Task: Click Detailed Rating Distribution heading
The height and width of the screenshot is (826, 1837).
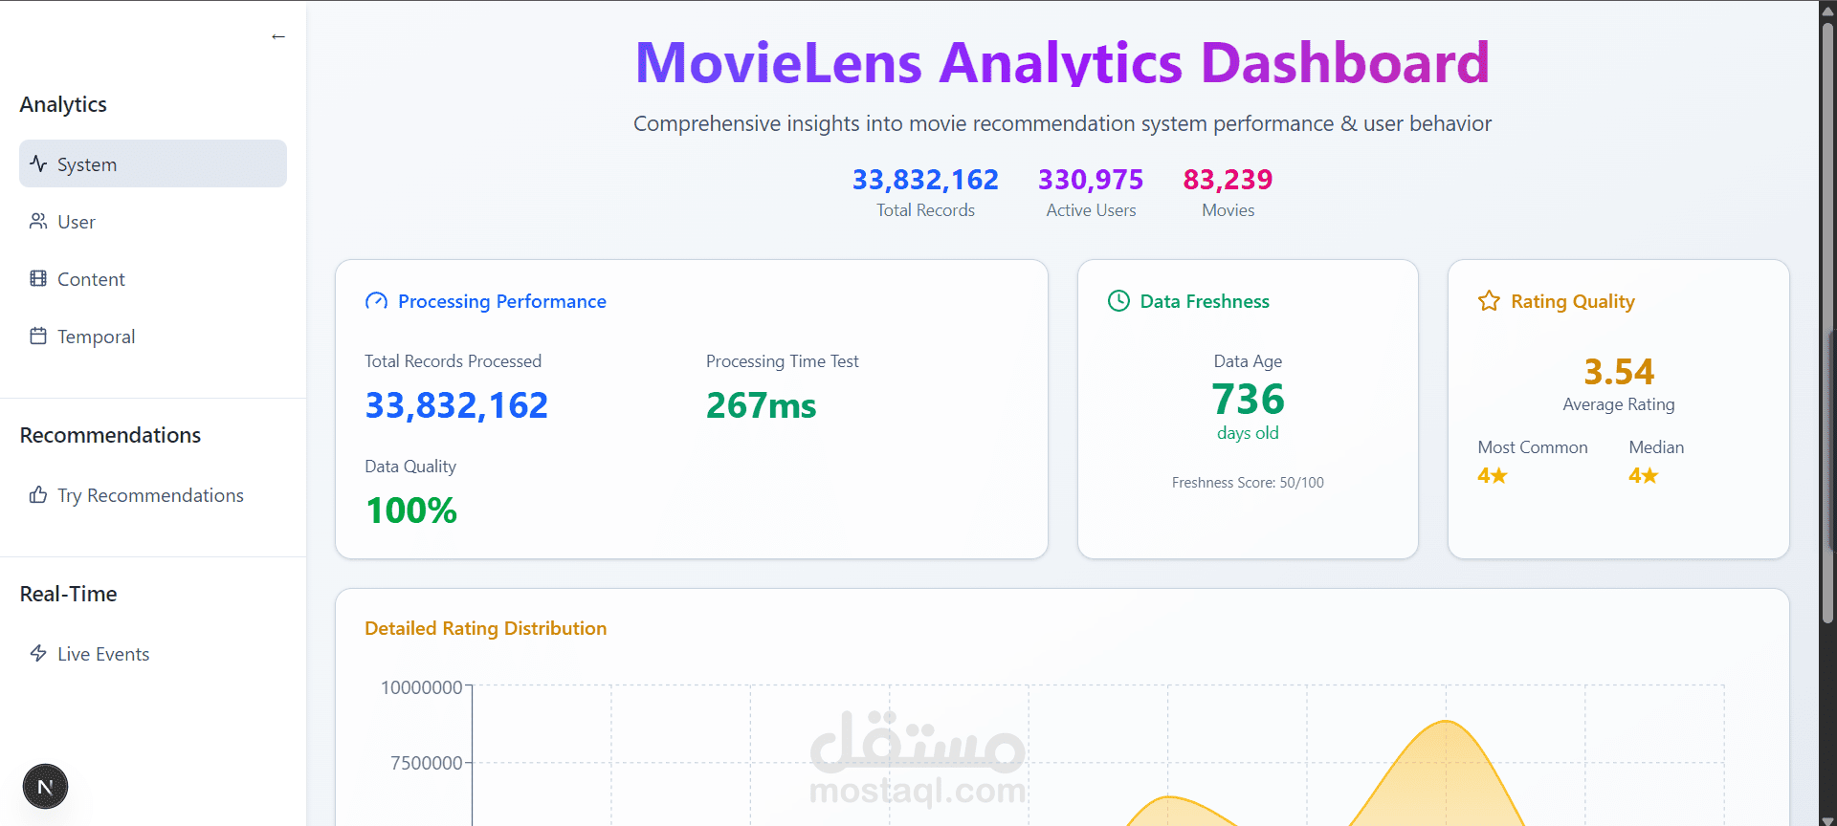Action: [485, 628]
